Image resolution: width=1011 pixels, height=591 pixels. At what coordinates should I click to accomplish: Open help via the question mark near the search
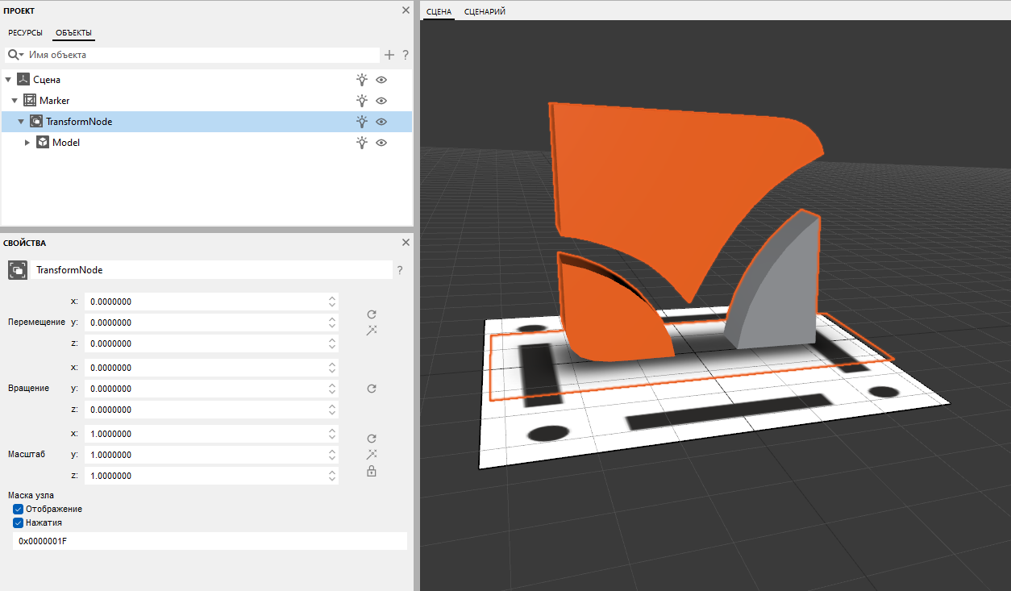[405, 55]
